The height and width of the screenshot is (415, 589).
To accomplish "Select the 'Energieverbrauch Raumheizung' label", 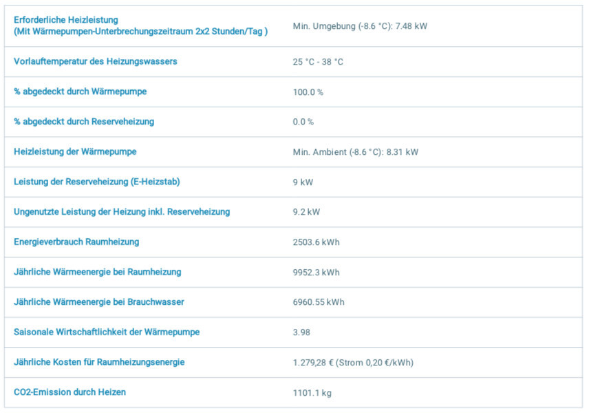I will pyautogui.click(x=76, y=242).
